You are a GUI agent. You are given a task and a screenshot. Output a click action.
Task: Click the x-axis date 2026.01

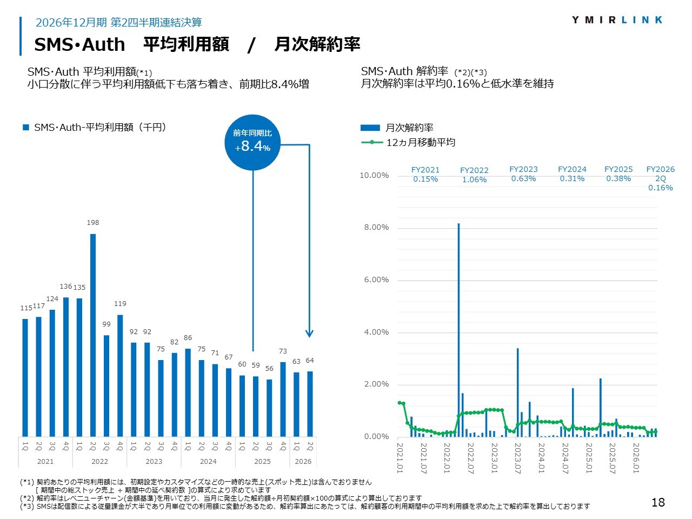[636, 458]
